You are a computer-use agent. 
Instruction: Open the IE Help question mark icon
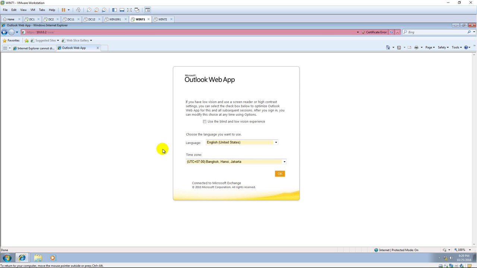466,47
